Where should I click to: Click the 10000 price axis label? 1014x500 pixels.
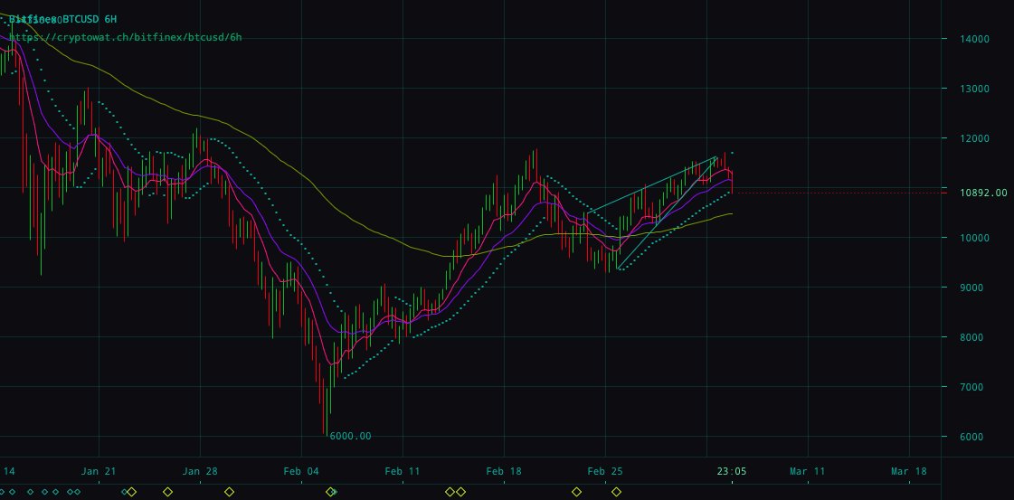point(974,238)
